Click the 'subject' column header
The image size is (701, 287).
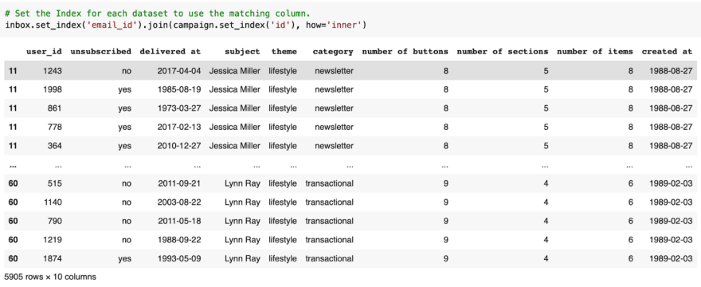click(242, 52)
